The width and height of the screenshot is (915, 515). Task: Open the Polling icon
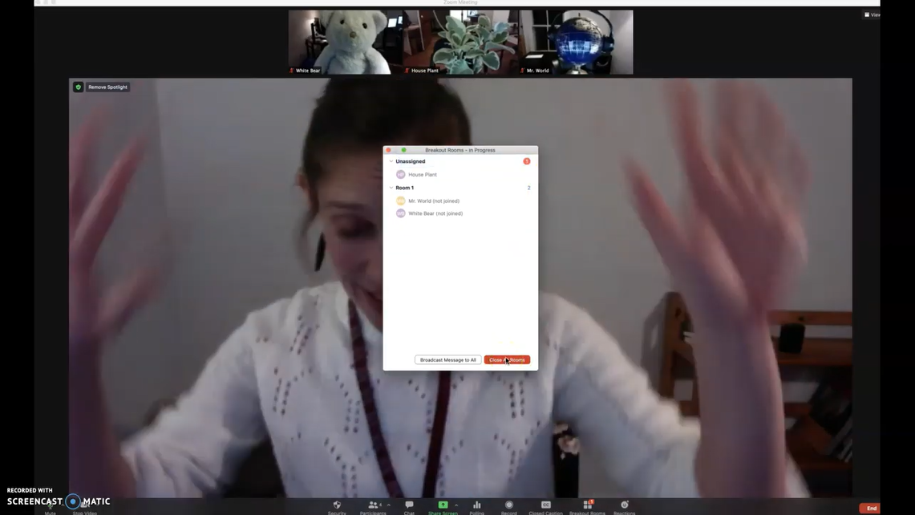[x=477, y=505]
